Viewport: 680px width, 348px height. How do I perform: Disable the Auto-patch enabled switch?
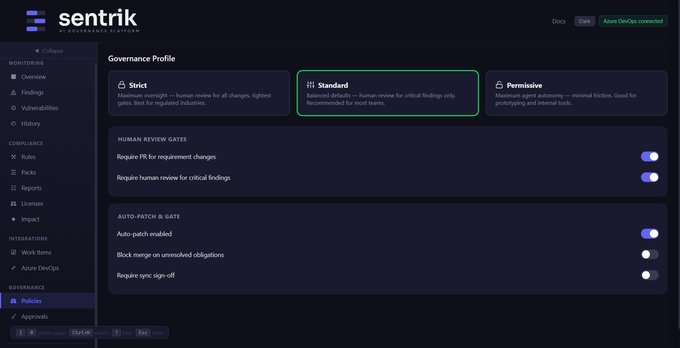coord(650,234)
